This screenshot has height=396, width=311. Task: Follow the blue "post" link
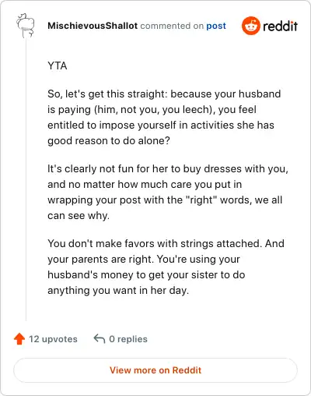216,26
